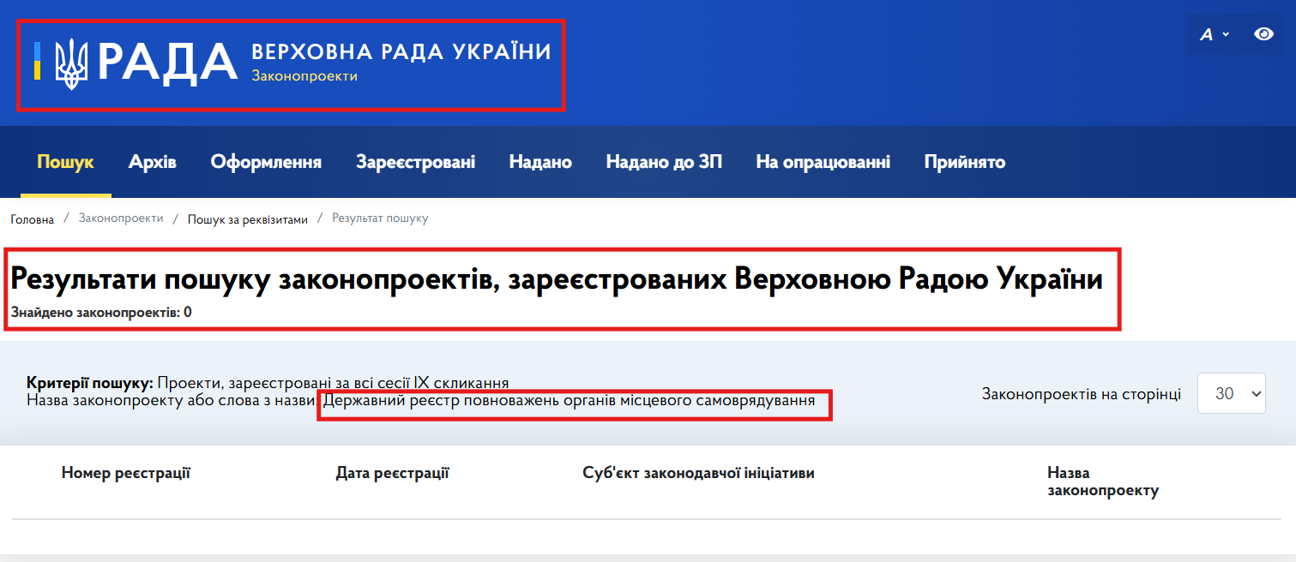This screenshot has width=1296, height=562.
Task: Open the Головна breadcrumb link
Action: click(x=32, y=218)
